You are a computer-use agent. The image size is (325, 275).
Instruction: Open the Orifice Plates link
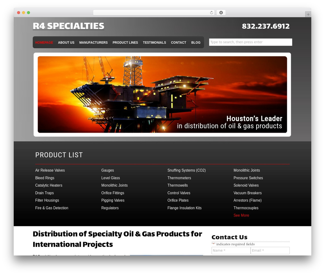178,200
